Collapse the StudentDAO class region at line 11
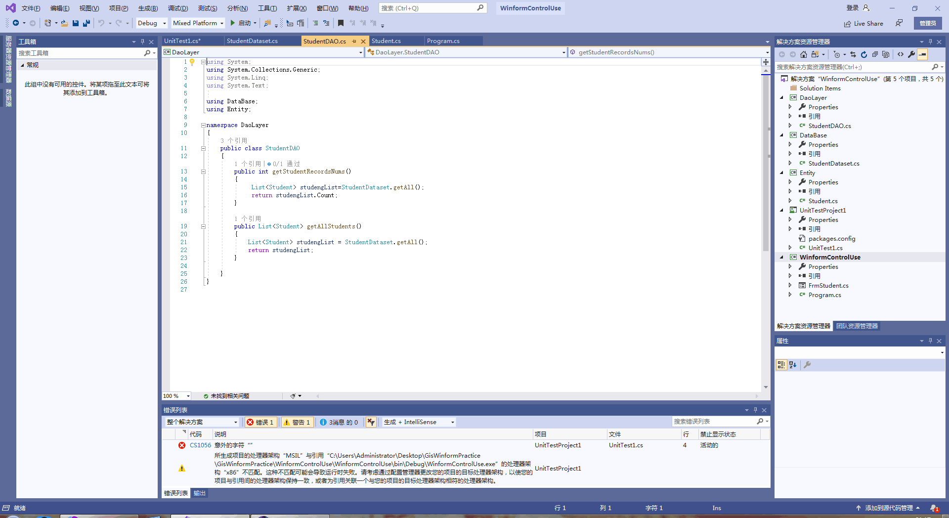This screenshot has width=949, height=518. pos(203,148)
